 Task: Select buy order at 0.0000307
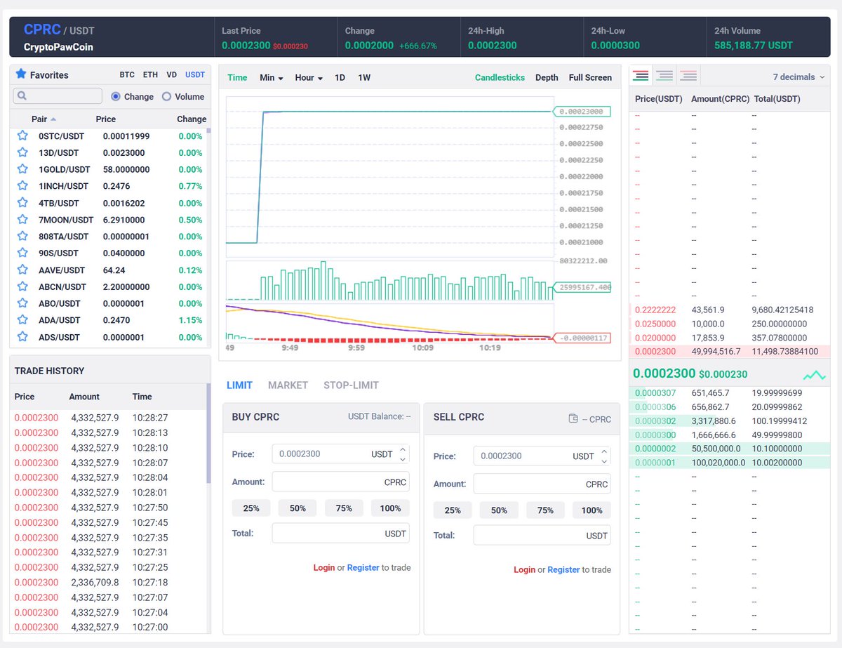[x=728, y=393]
